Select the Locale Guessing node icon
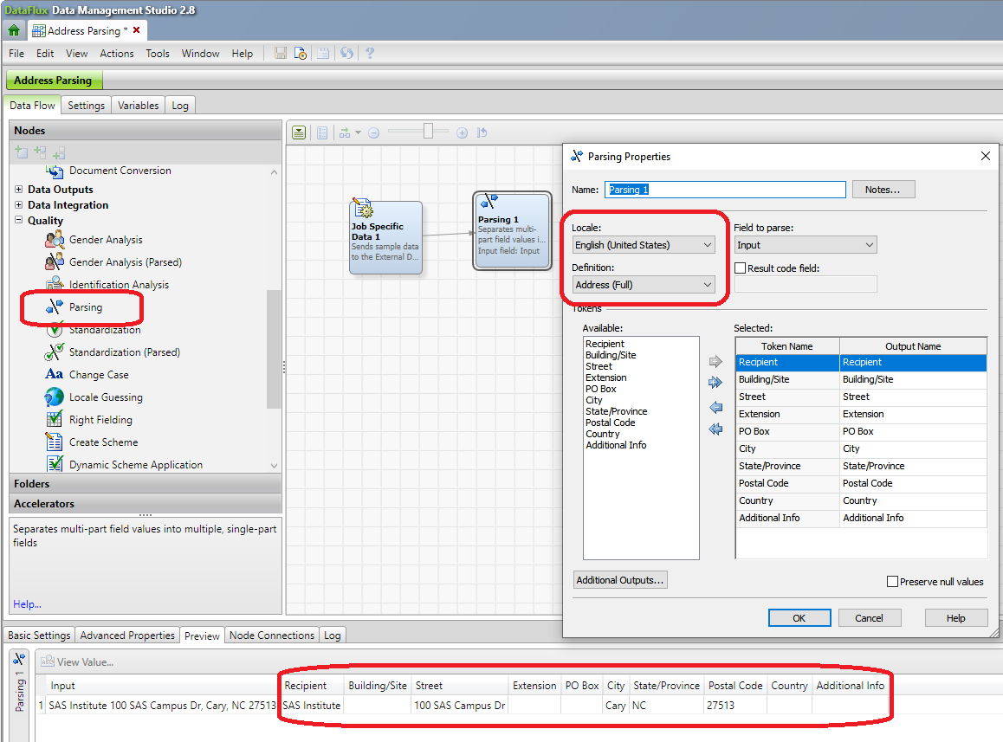This screenshot has width=1003, height=742. (x=55, y=397)
